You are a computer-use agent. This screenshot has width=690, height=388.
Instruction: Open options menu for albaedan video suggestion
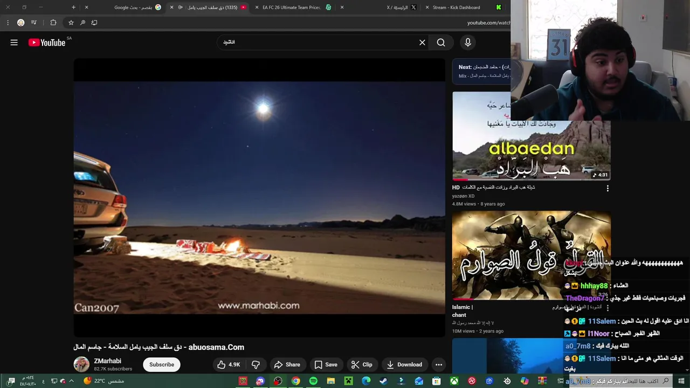coord(608,189)
